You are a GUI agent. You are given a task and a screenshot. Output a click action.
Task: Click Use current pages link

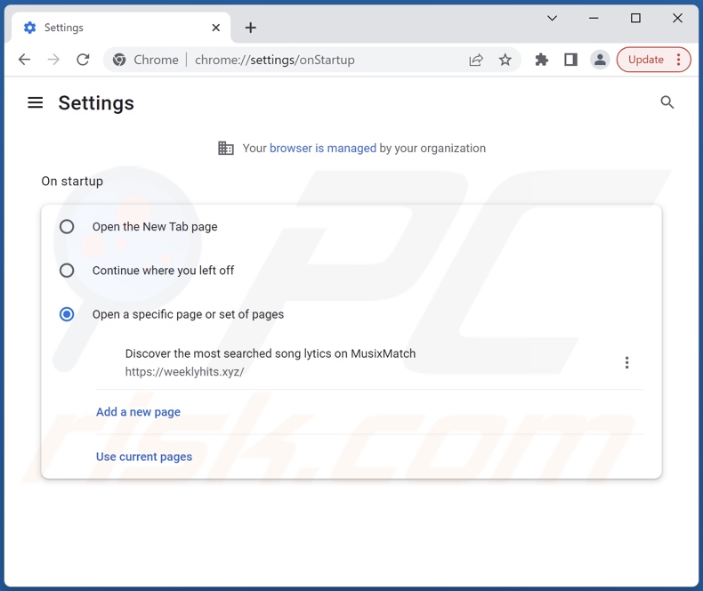coord(144,457)
